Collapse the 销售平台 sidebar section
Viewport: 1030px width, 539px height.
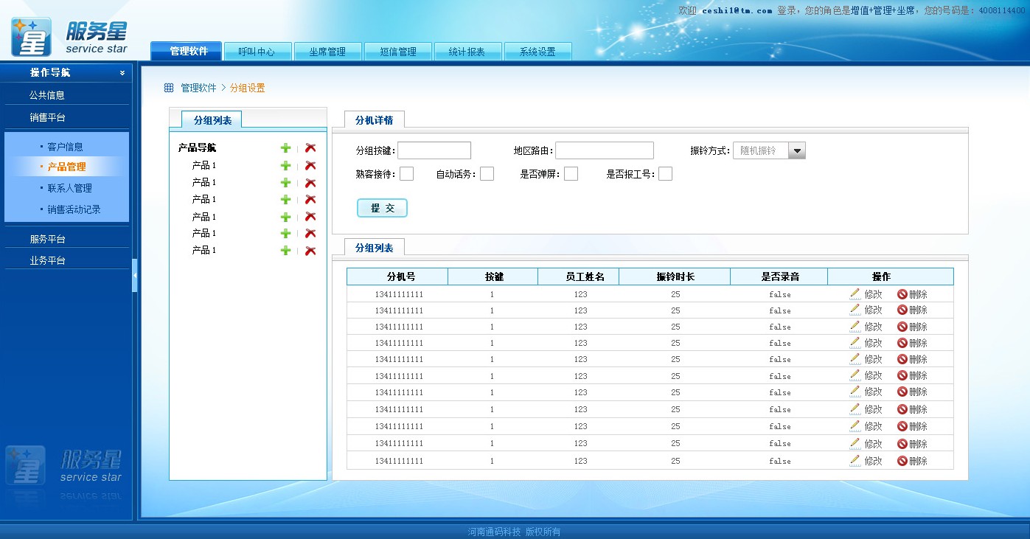[x=47, y=117]
